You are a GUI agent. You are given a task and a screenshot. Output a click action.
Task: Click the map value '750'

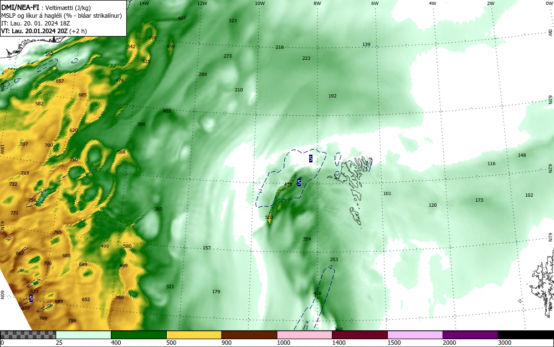(74, 160)
